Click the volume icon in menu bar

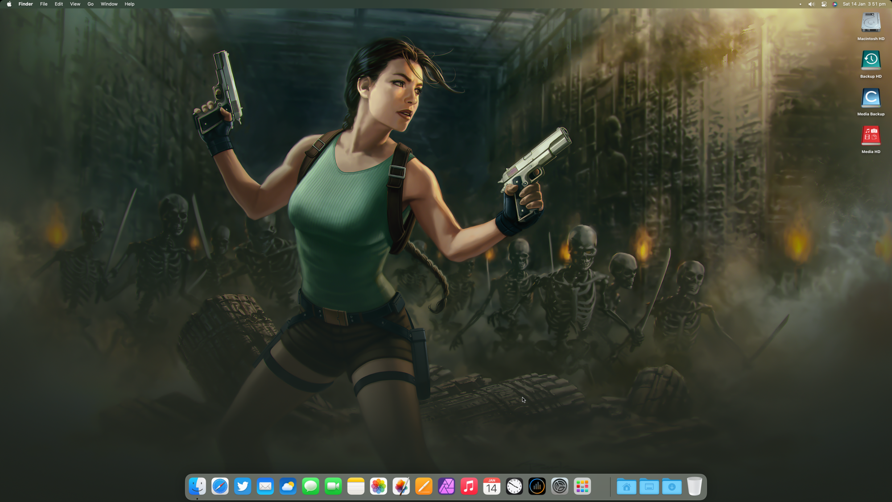click(x=811, y=4)
